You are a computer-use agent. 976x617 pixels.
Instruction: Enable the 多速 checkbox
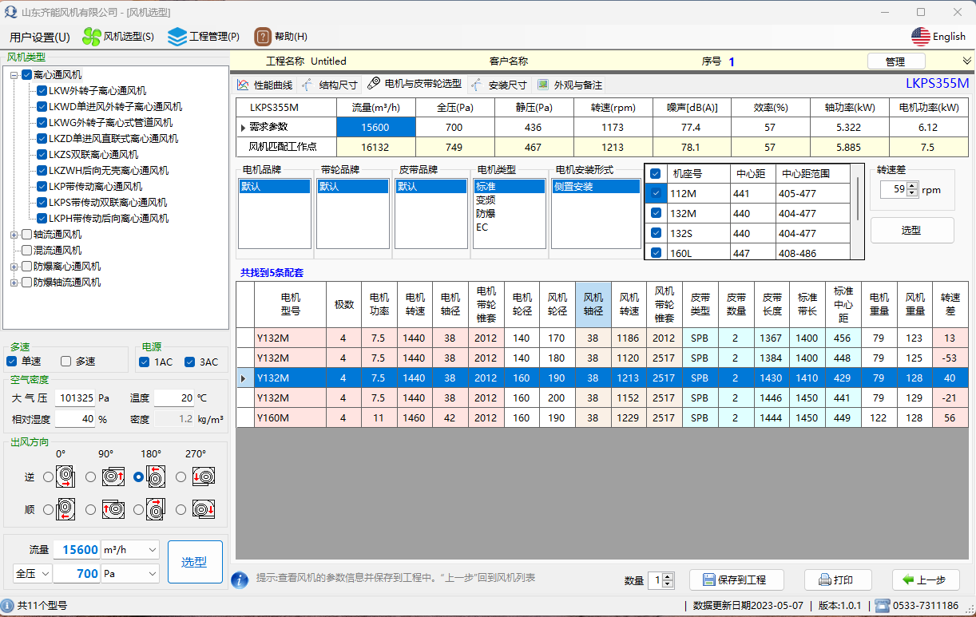66,362
